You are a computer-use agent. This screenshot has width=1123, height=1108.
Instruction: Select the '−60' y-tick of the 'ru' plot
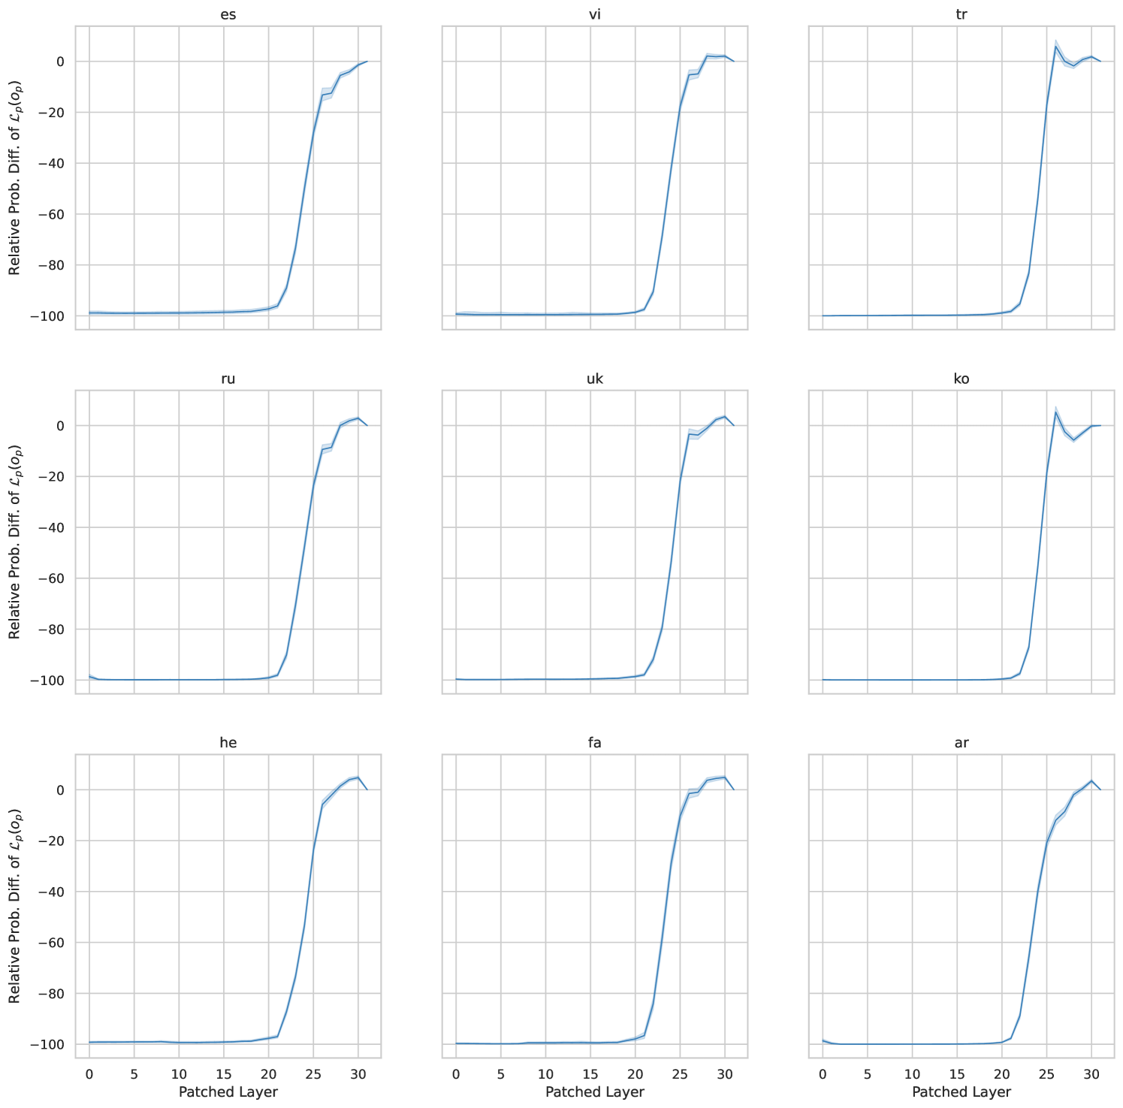tap(53, 579)
